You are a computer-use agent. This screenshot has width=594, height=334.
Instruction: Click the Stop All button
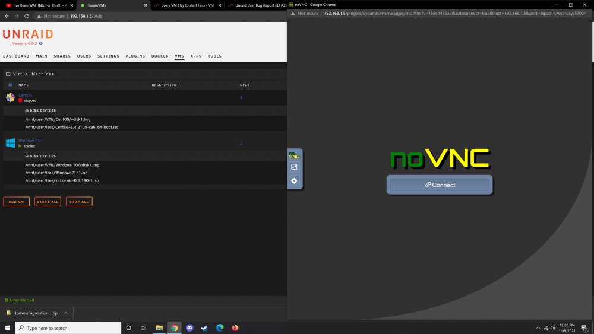(x=79, y=202)
